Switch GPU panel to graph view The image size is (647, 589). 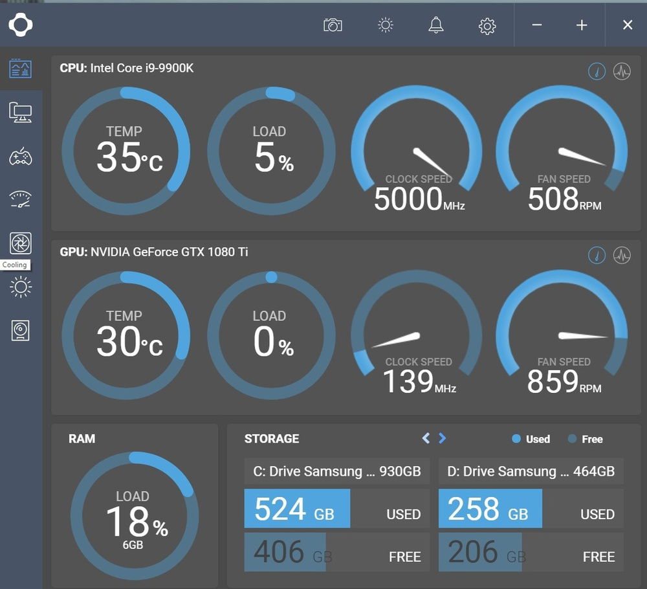(622, 256)
